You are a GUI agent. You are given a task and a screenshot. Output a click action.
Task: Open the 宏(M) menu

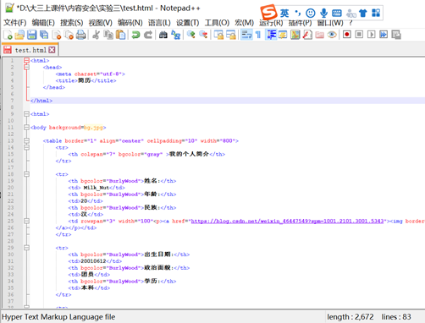[x=244, y=23]
